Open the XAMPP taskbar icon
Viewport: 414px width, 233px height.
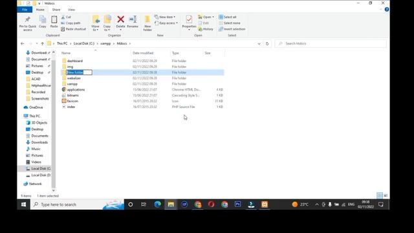[265, 205]
